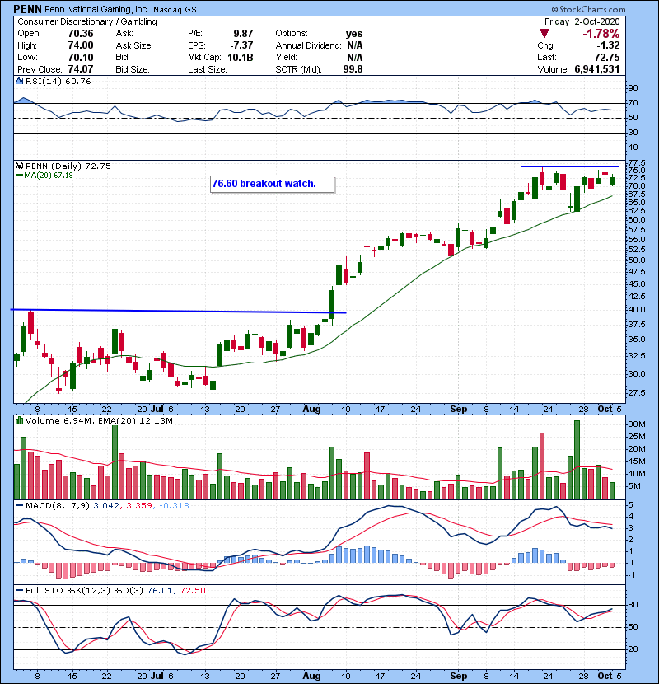
Task: Click the Last price 72.75 in header
Action: click(x=608, y=57)
